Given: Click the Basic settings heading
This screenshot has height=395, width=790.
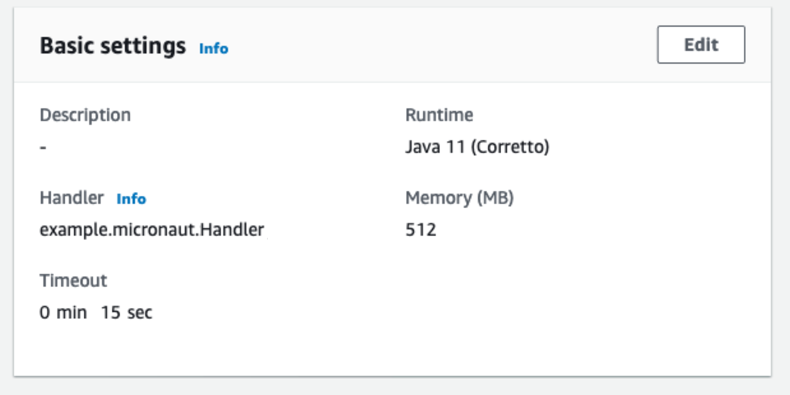Looking at the screenshot, I should (x=113, y=46).
